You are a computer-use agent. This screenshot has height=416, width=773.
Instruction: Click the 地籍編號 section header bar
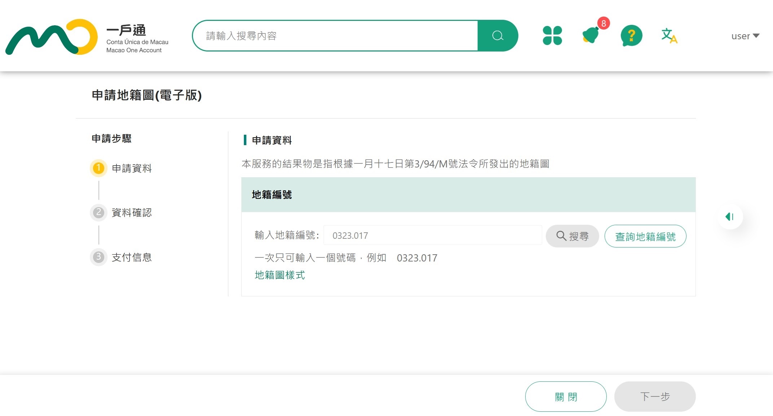(468, 195)
